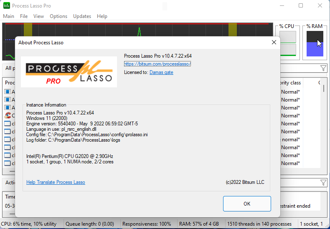Image resolution: width=330 pixels, height=229 pixels.
Task: Click the 'Log folder' path line
Action: [73, 140]
